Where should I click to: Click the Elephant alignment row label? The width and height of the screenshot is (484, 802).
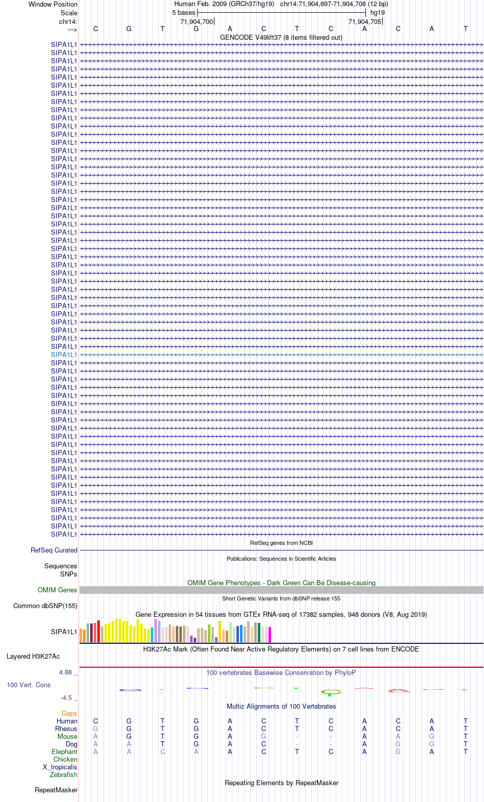tap(64, 751)
